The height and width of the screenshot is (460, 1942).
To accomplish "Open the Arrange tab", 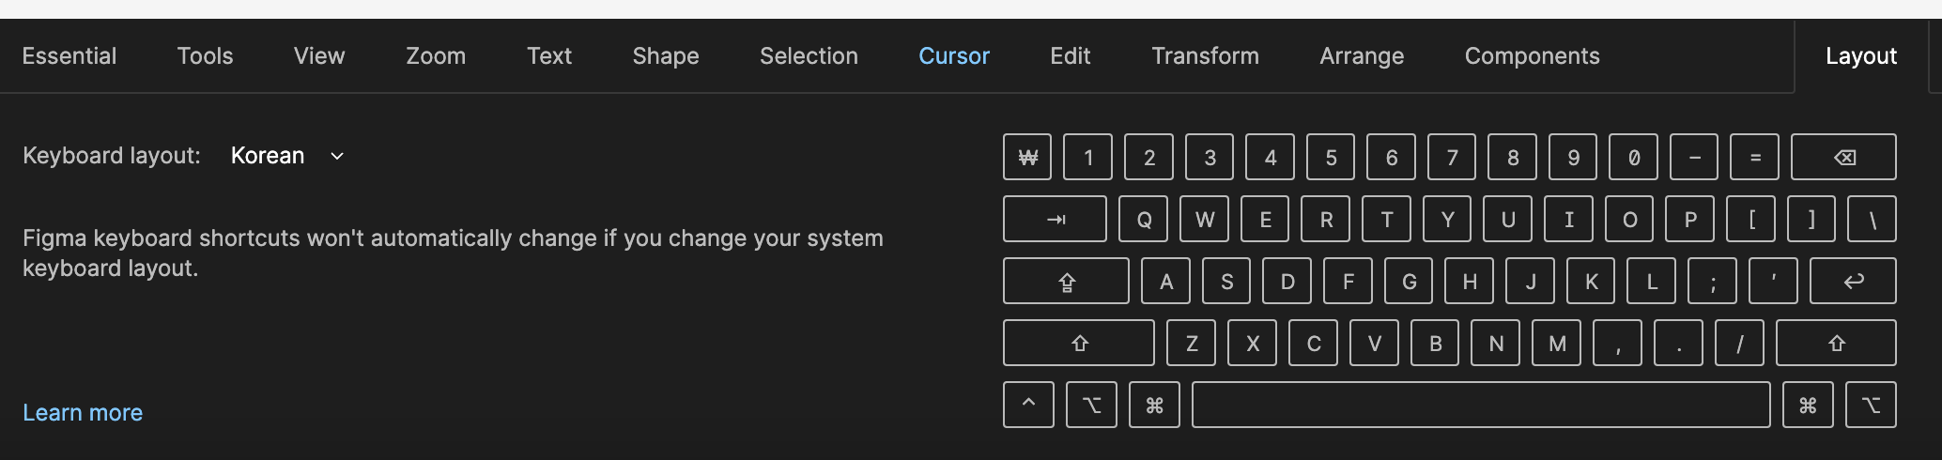I will tap(1362, 55).
